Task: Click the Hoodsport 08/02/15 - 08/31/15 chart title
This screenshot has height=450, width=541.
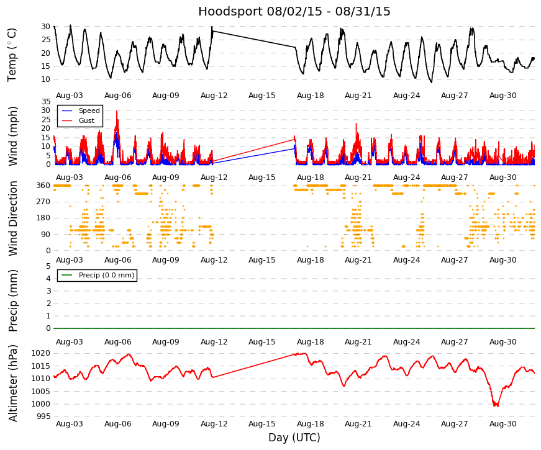Action: tap(294, 11)
